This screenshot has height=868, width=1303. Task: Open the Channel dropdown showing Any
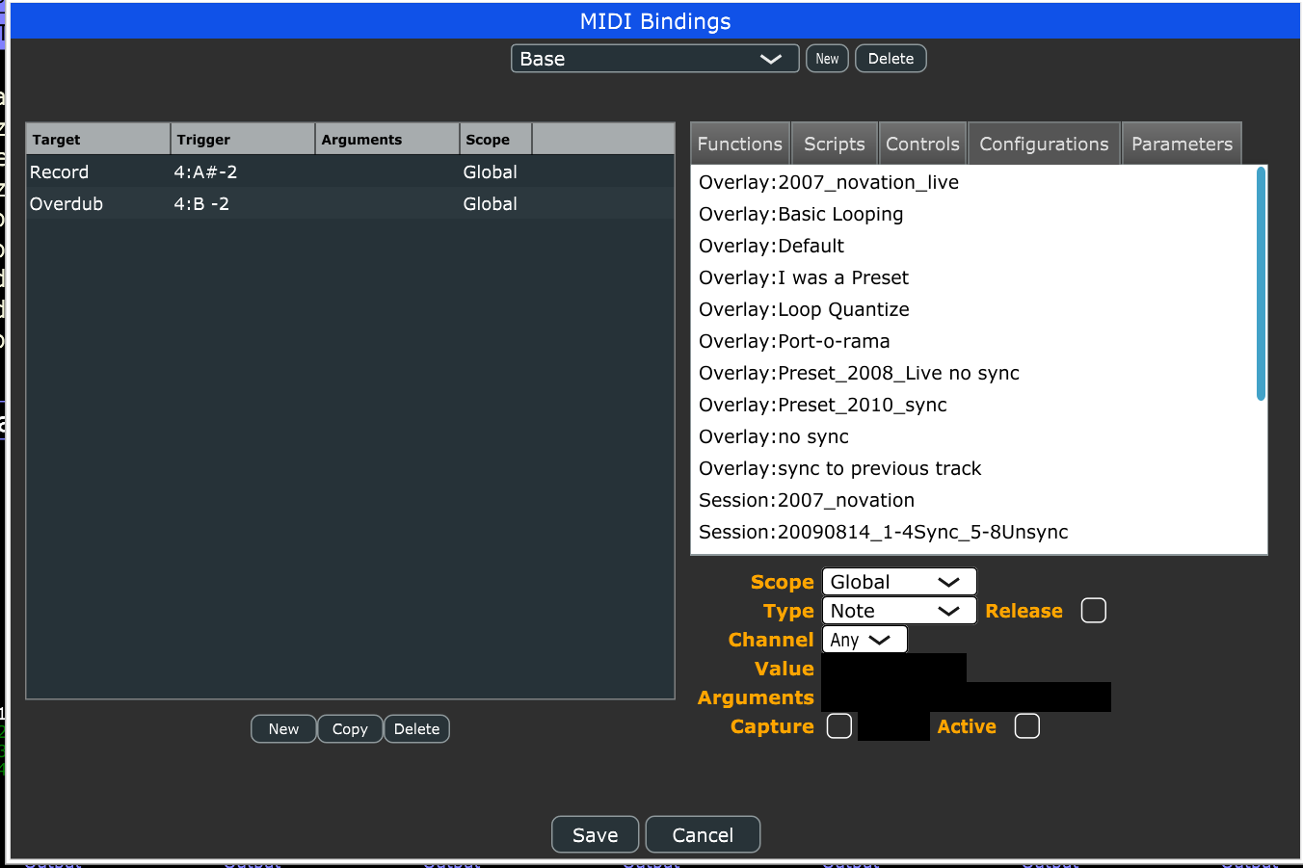pos(864,639)
